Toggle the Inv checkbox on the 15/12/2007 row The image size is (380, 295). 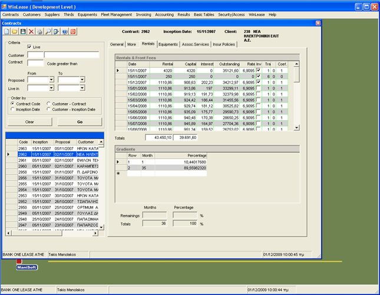tap(259, 82)
